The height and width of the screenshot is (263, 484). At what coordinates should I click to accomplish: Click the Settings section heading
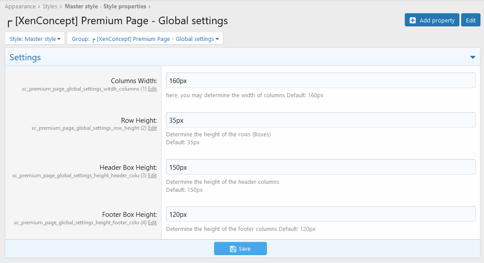(25, 58)
